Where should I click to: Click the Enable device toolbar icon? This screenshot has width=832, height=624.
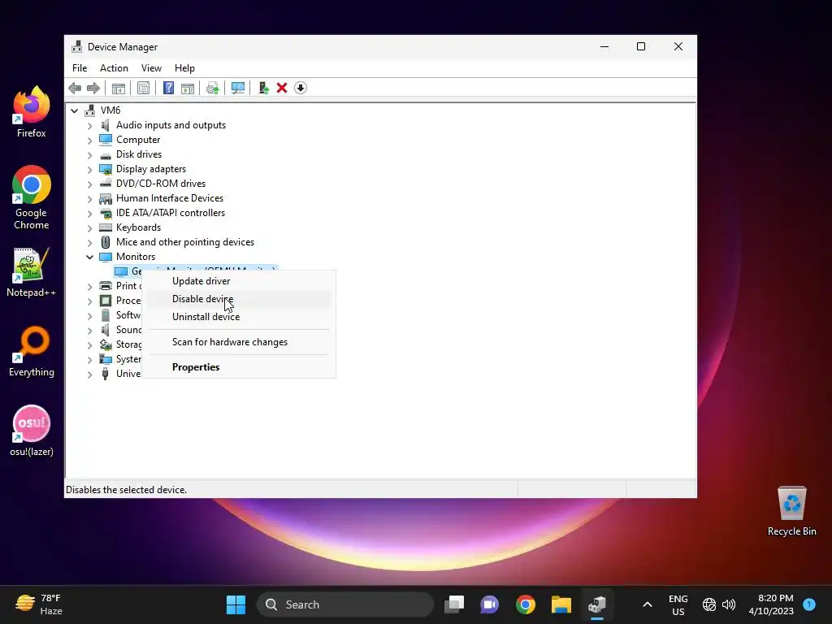click(263, 88)
